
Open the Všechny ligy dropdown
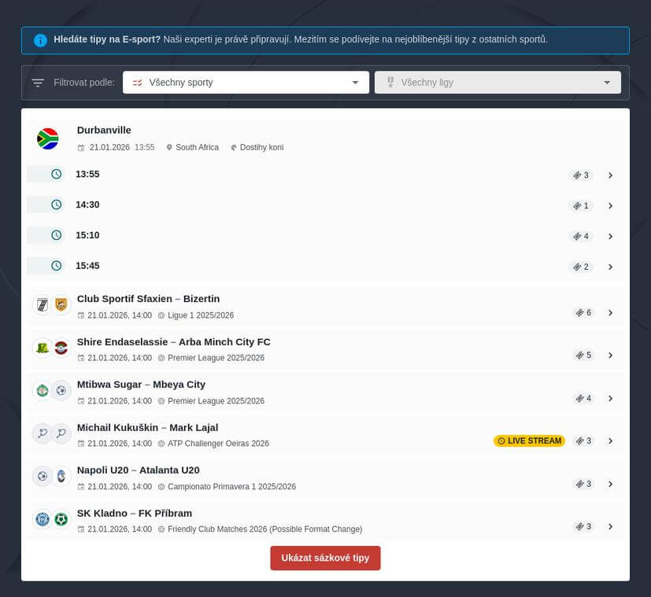[x=497, y=83]
